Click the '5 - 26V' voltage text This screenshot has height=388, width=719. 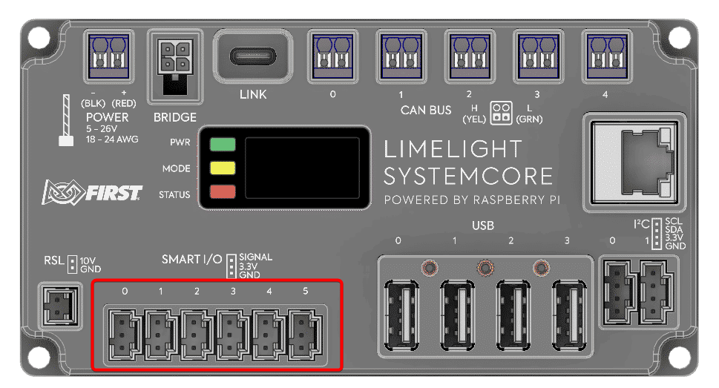click(102, 129)
